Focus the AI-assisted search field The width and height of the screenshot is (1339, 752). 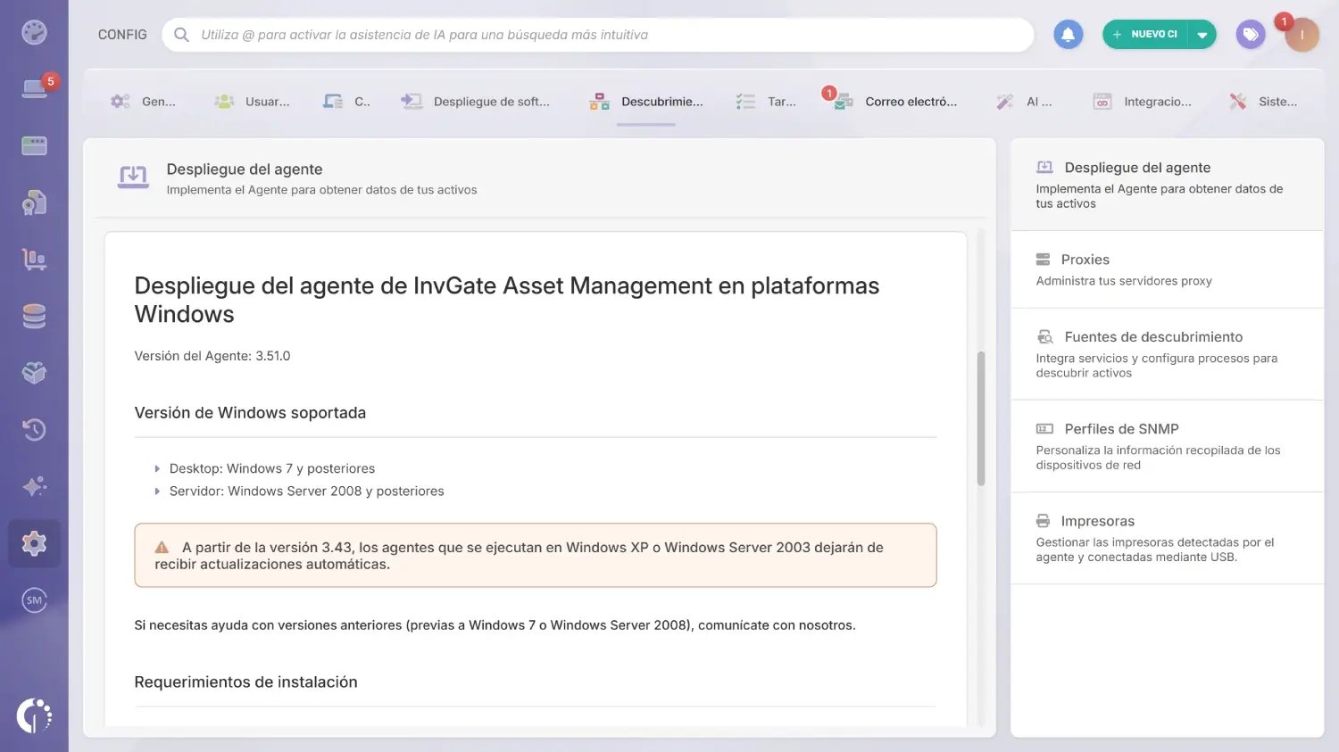coord(598,35)
